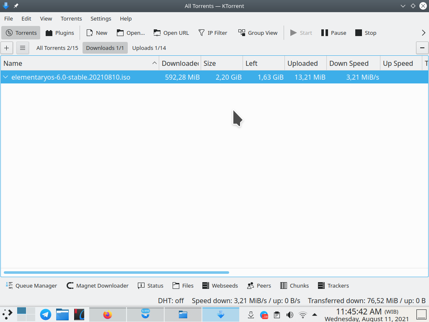Screen dimensions: 429x322
Task: Sort by Uploaded column header
Action: tap(305, 63)
